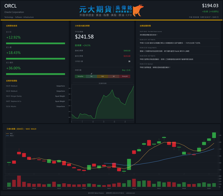The width and height of the screenshot is (223, 196).
Task: Click the +12.92% performance value
Action: (13, 37)
